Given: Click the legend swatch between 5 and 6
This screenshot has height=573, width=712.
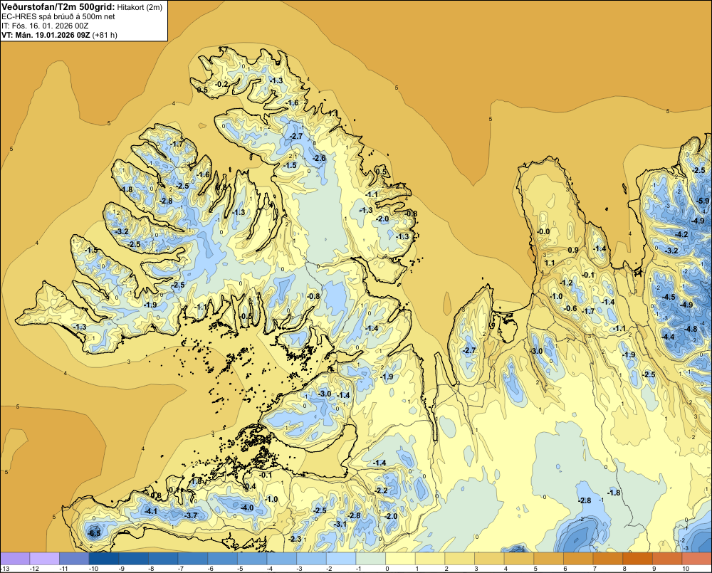Looking at the screenshot, I should click(x=548, y=559).
